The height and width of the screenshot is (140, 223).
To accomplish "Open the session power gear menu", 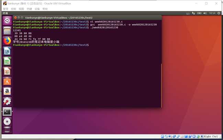I will 219,13.
